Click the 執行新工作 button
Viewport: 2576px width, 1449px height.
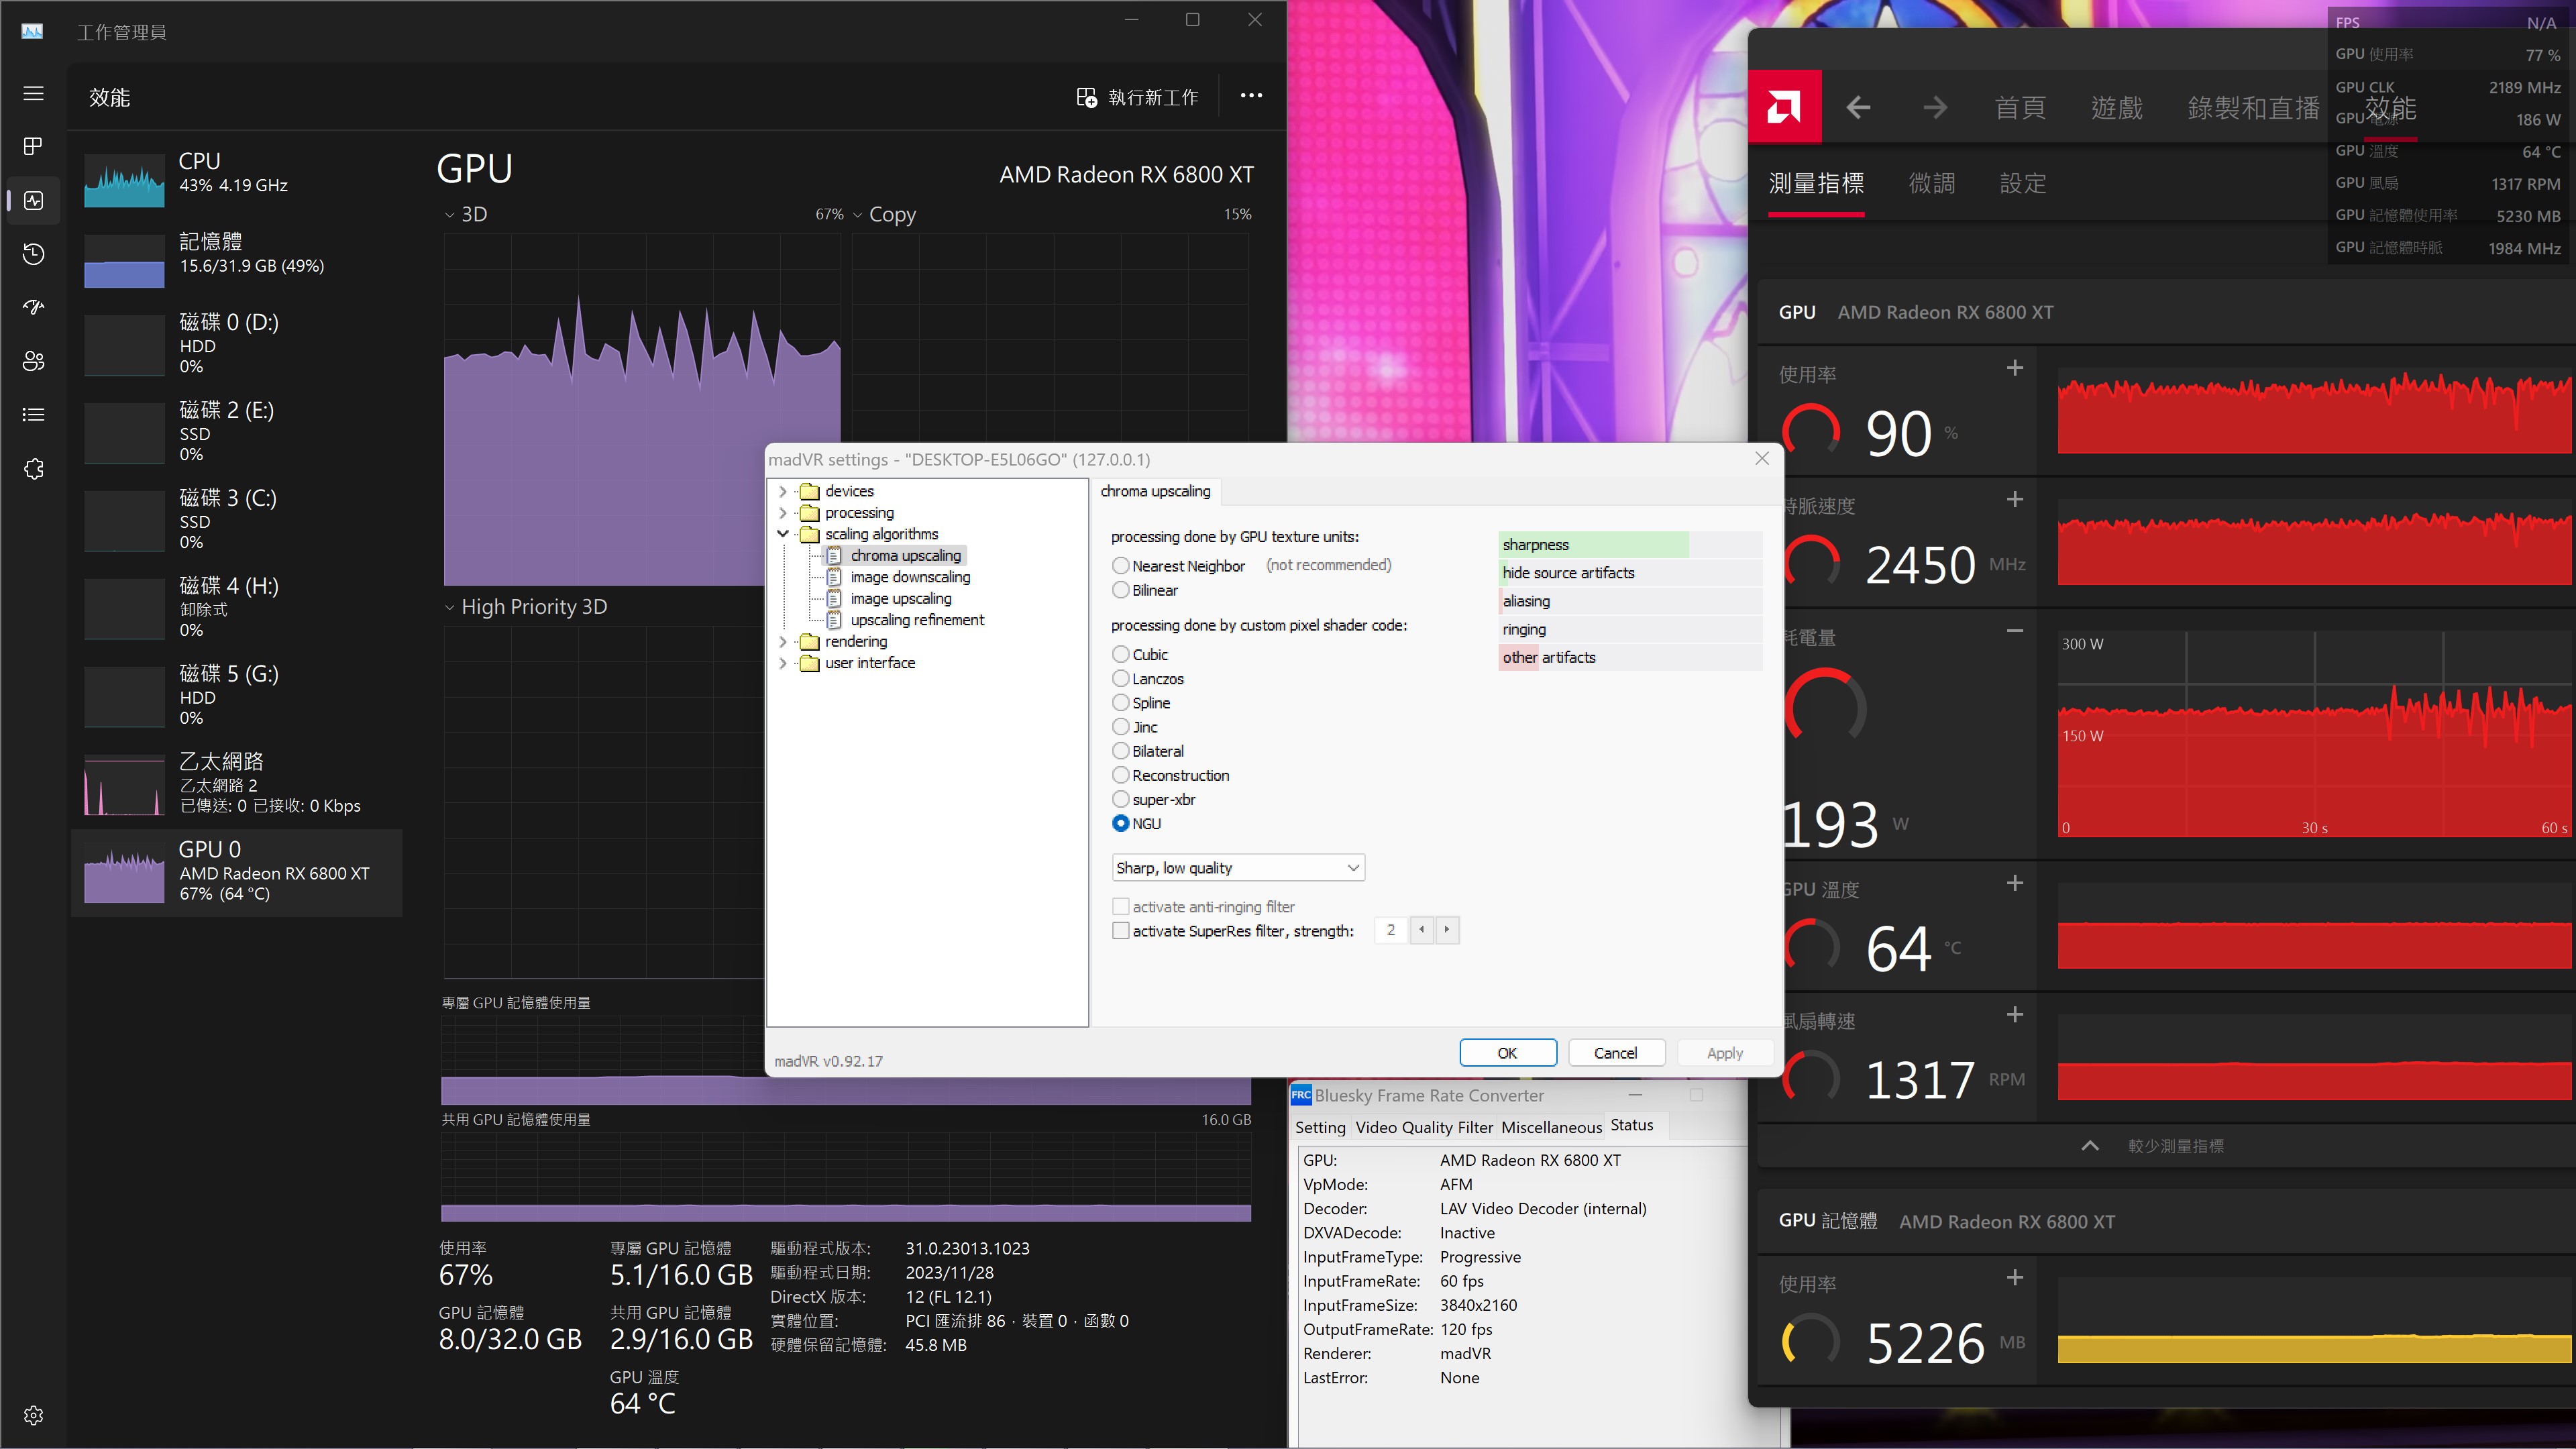pyautogui.click(x=1137, y=97)
